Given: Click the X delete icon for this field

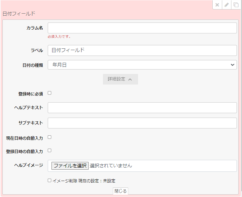Looking at the screenshot, I should point(217,5).
